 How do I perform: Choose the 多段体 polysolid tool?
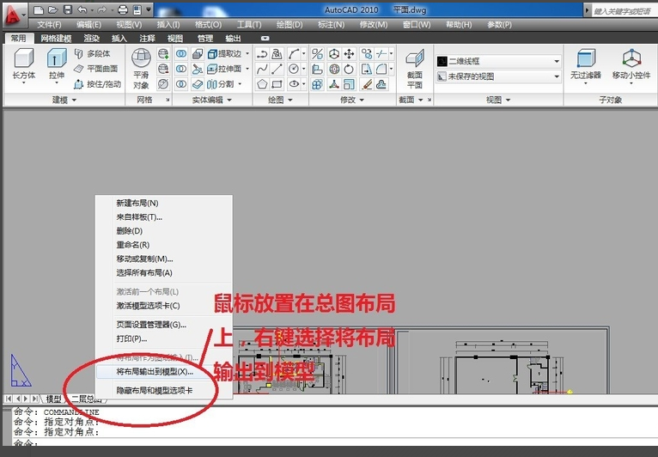[92, 54]
